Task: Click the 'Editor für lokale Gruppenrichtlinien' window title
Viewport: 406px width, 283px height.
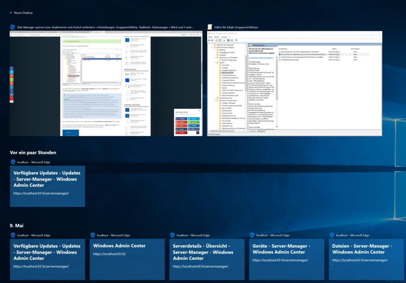Action: point(236,27)
